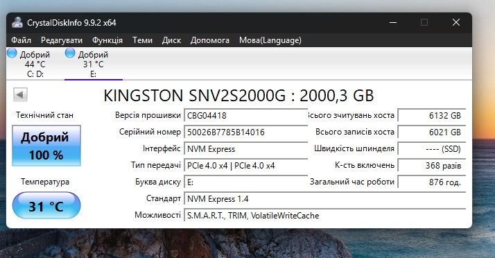Open the Файл menu
The height and width of the screenshot is (258, 495).
(x=21, y=40)
